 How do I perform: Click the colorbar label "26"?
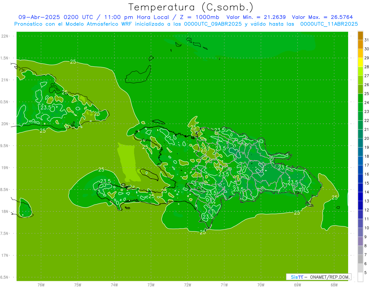point(367,85)
